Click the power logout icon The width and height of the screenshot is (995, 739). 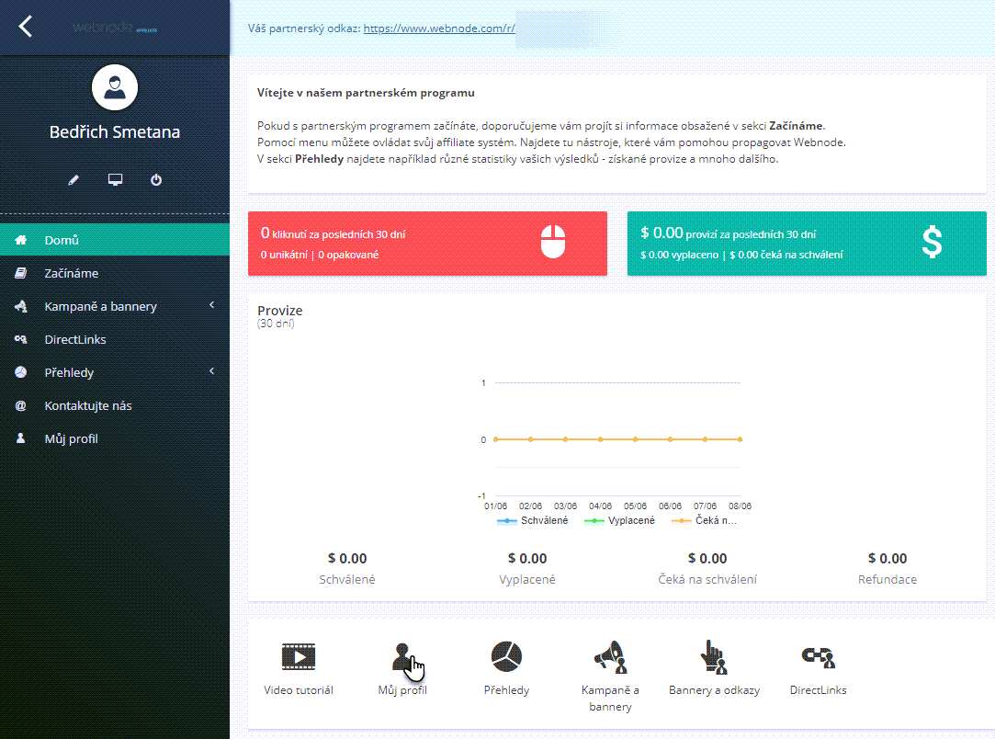pos(156,180)
